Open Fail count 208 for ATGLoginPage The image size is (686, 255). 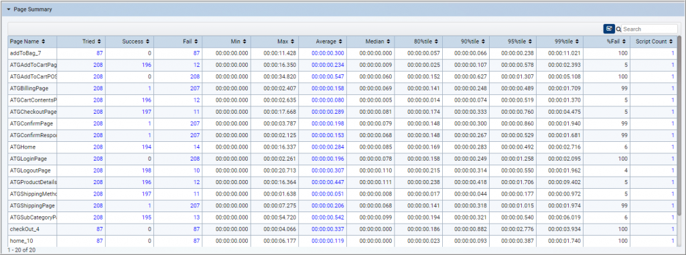coord(195,159)
